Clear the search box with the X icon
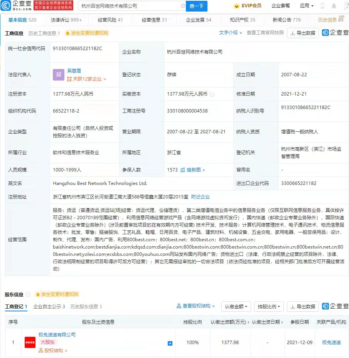Screen dimensions: 349x358 point(183,6)
